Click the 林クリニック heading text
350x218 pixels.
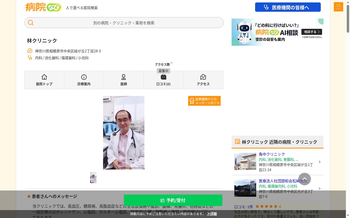pos(42,40)
